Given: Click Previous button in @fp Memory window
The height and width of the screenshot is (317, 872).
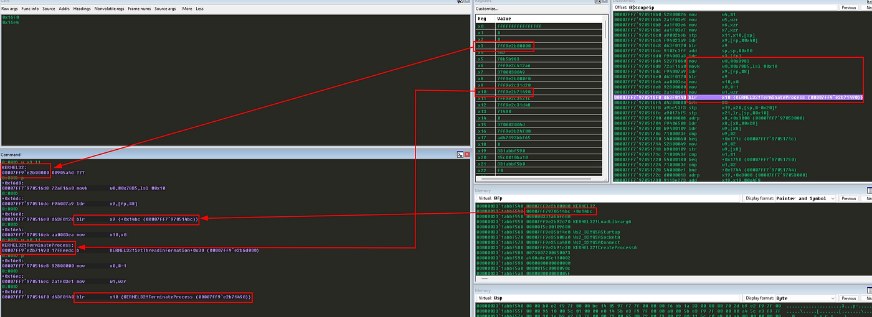Looking at the screenshot, I should click(x=849, y=198).
